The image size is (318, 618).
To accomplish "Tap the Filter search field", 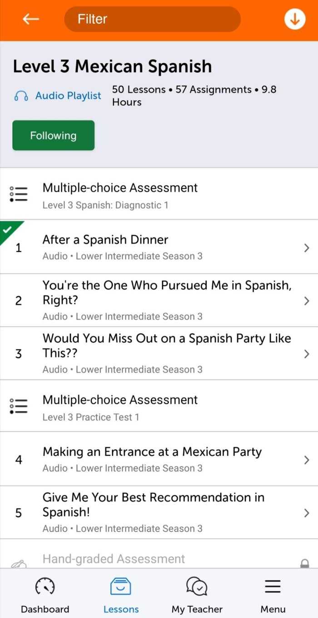I will pos(152,19).
